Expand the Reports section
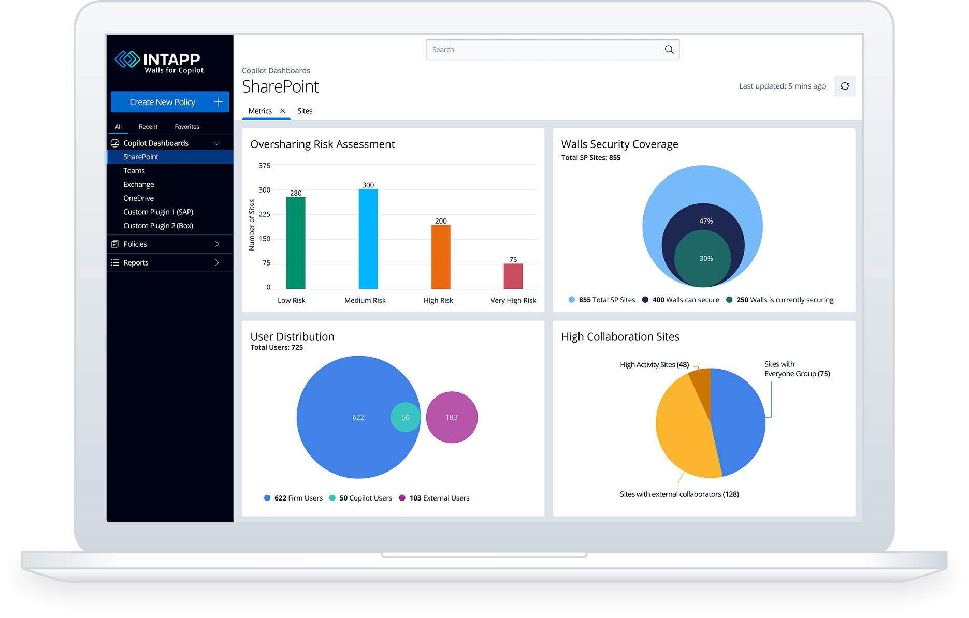This screenshot has width=969, height=618. click(x=218, y=262)
